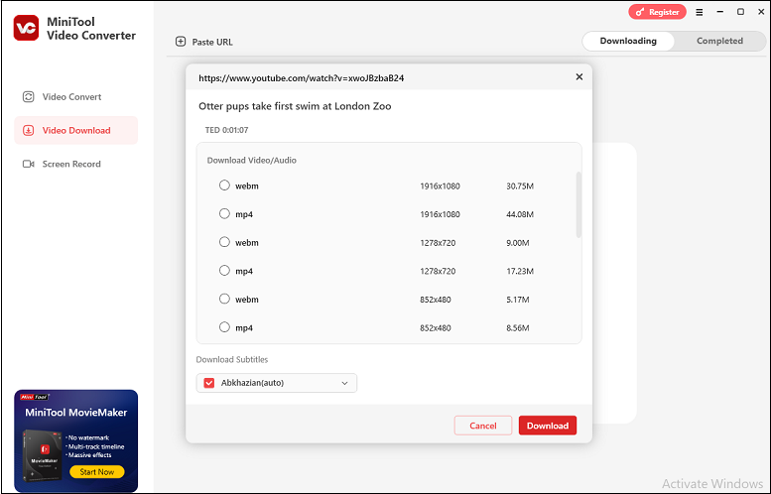Click the MiniTool Video Converter logo icon

pos(26,28)
